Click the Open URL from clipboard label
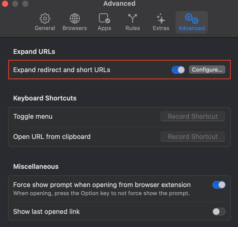Image resolution: width=238 pixels, height=227 pixels. pos(52,136)
